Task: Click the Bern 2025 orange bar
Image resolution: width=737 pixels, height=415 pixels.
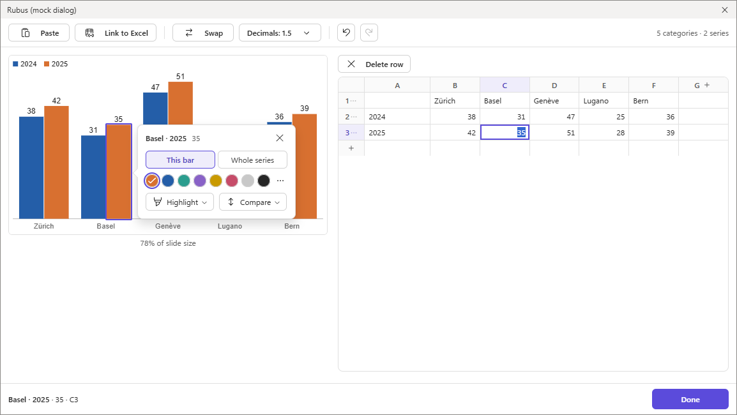Action: 305,167
